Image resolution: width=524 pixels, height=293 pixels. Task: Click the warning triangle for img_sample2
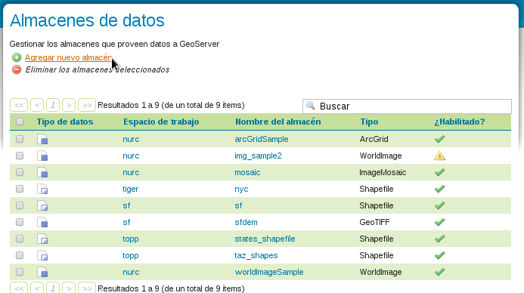pos(439,156)
